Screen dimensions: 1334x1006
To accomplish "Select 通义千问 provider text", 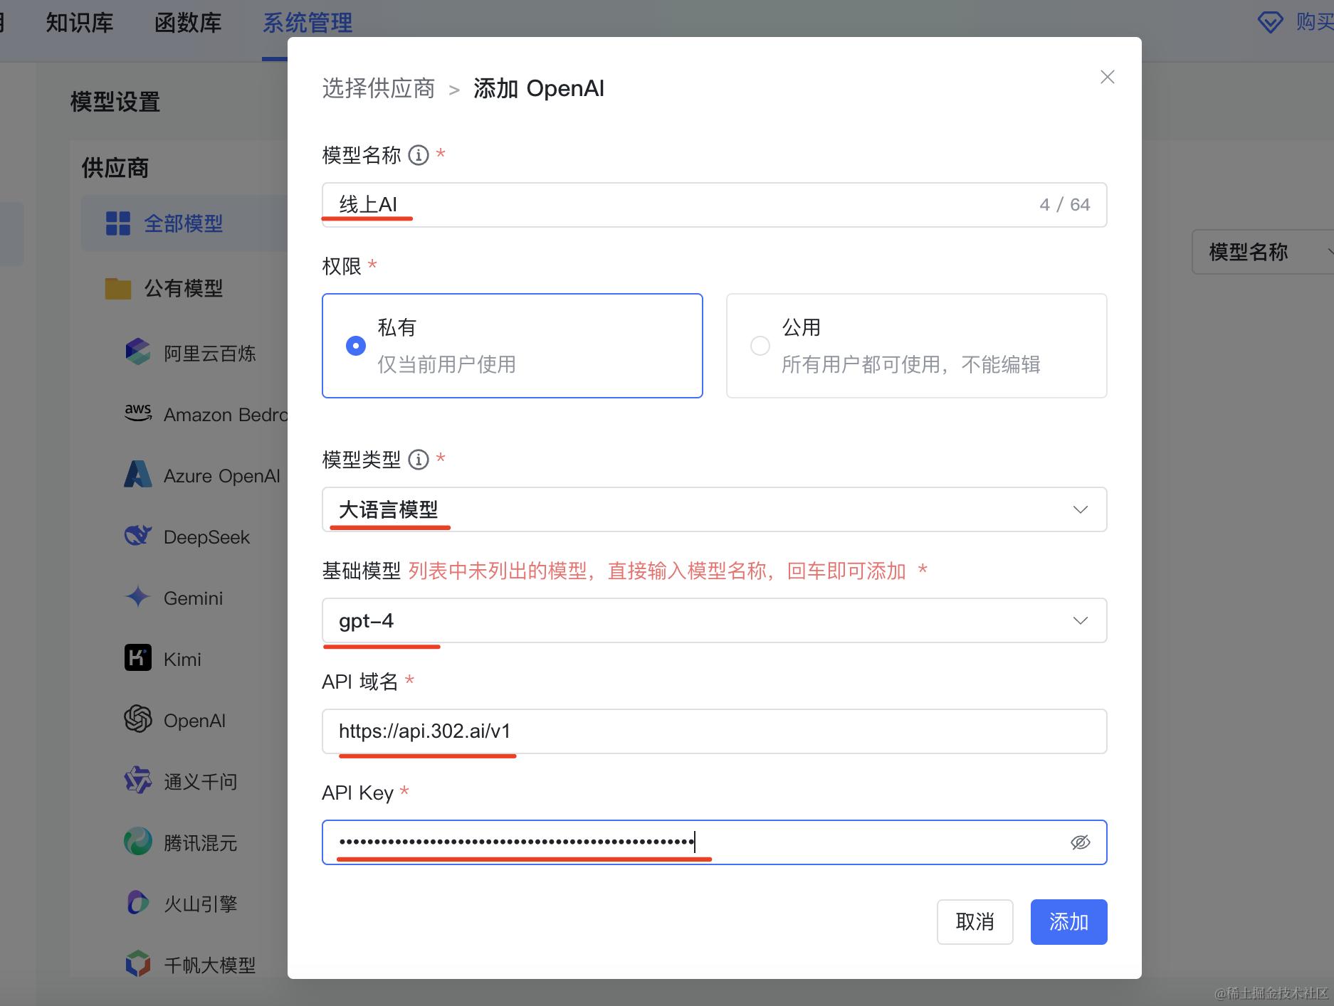I will pos(200,782).
